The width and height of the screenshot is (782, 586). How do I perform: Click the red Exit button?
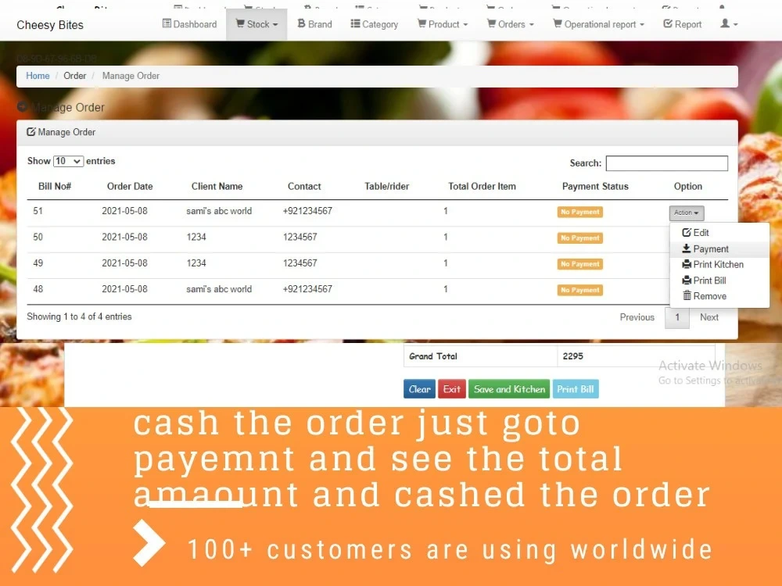[x=452, y=389]
